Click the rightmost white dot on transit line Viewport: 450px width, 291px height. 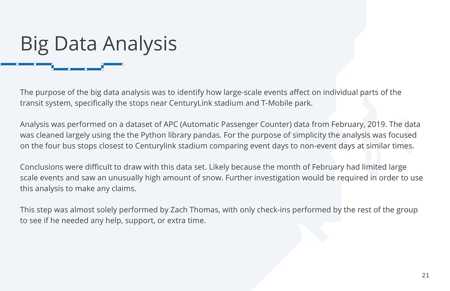coord(123,64)
